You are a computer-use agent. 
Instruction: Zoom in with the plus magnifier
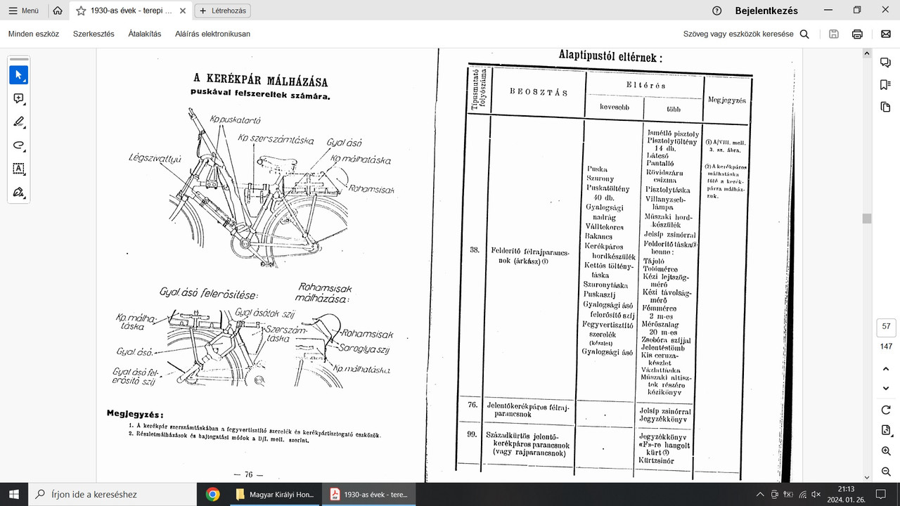tap(886, 451)
